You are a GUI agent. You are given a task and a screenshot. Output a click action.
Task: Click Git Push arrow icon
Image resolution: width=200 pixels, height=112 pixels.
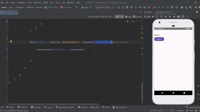point(167,7)
